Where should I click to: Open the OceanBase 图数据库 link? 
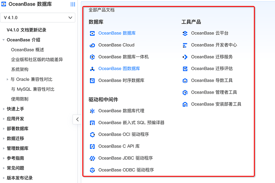coord(119,68)
